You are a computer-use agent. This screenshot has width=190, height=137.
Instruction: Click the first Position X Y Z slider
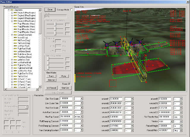pyautogui.click(x=55, y=24)
